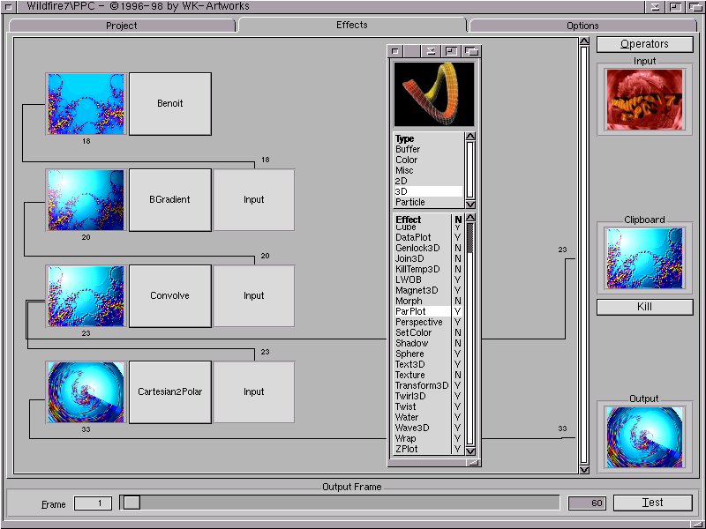Click the iconify gadget on effect palette
The image size is (706, 529).
coord(432,51)
